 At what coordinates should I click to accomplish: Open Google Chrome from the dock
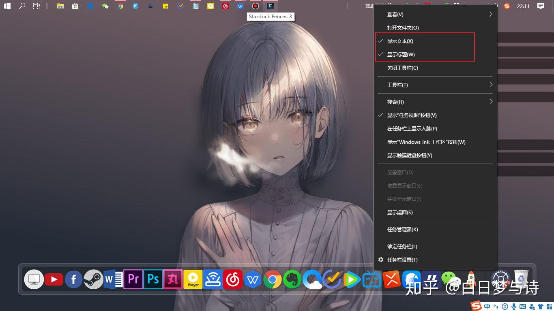pos(273,279)
